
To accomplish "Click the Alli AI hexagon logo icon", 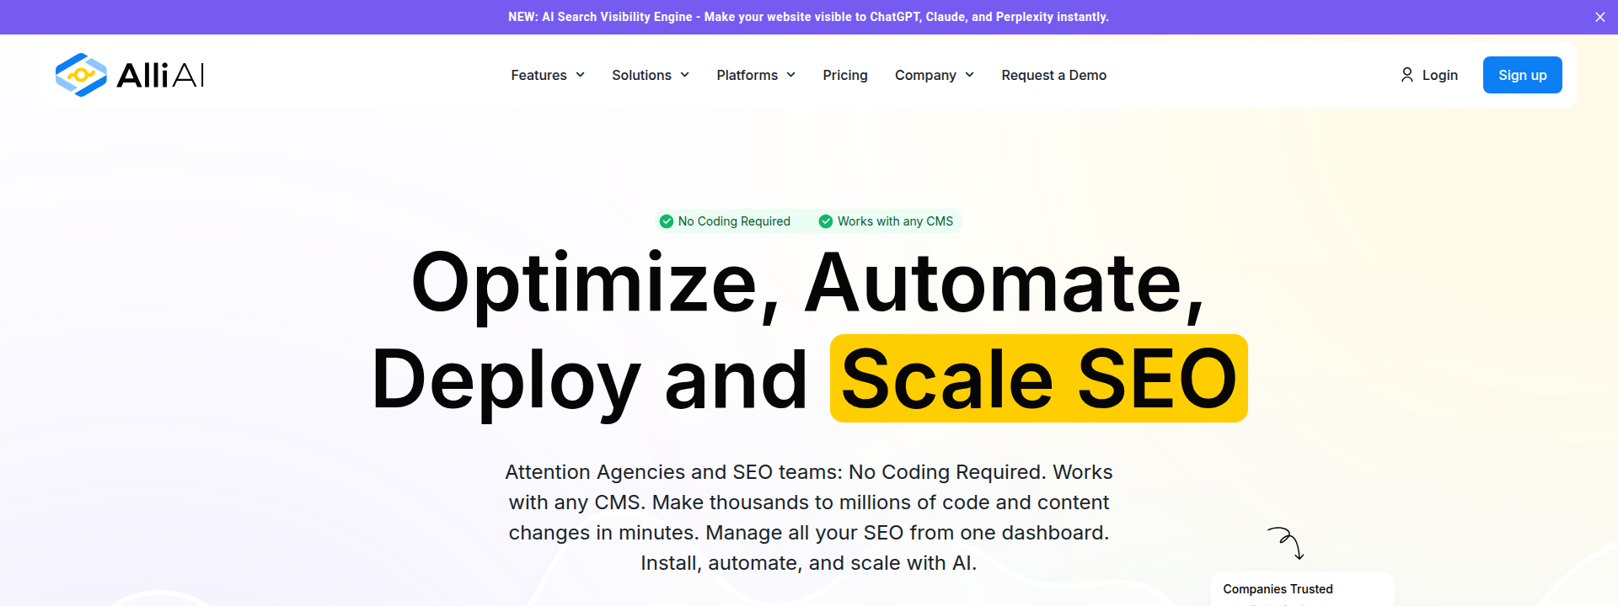I will click(x=80, y=74).
